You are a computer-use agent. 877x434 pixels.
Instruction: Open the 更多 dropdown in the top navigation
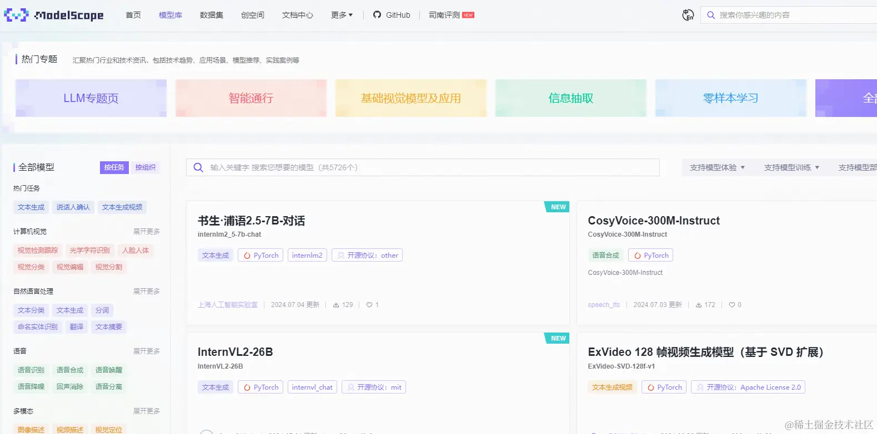[x=342, y=15]
